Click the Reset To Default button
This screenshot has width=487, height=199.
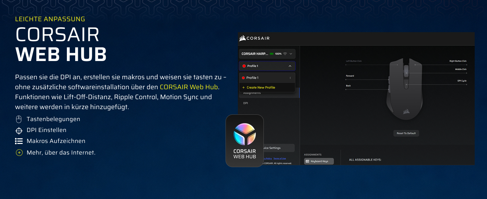click(406, 133)
